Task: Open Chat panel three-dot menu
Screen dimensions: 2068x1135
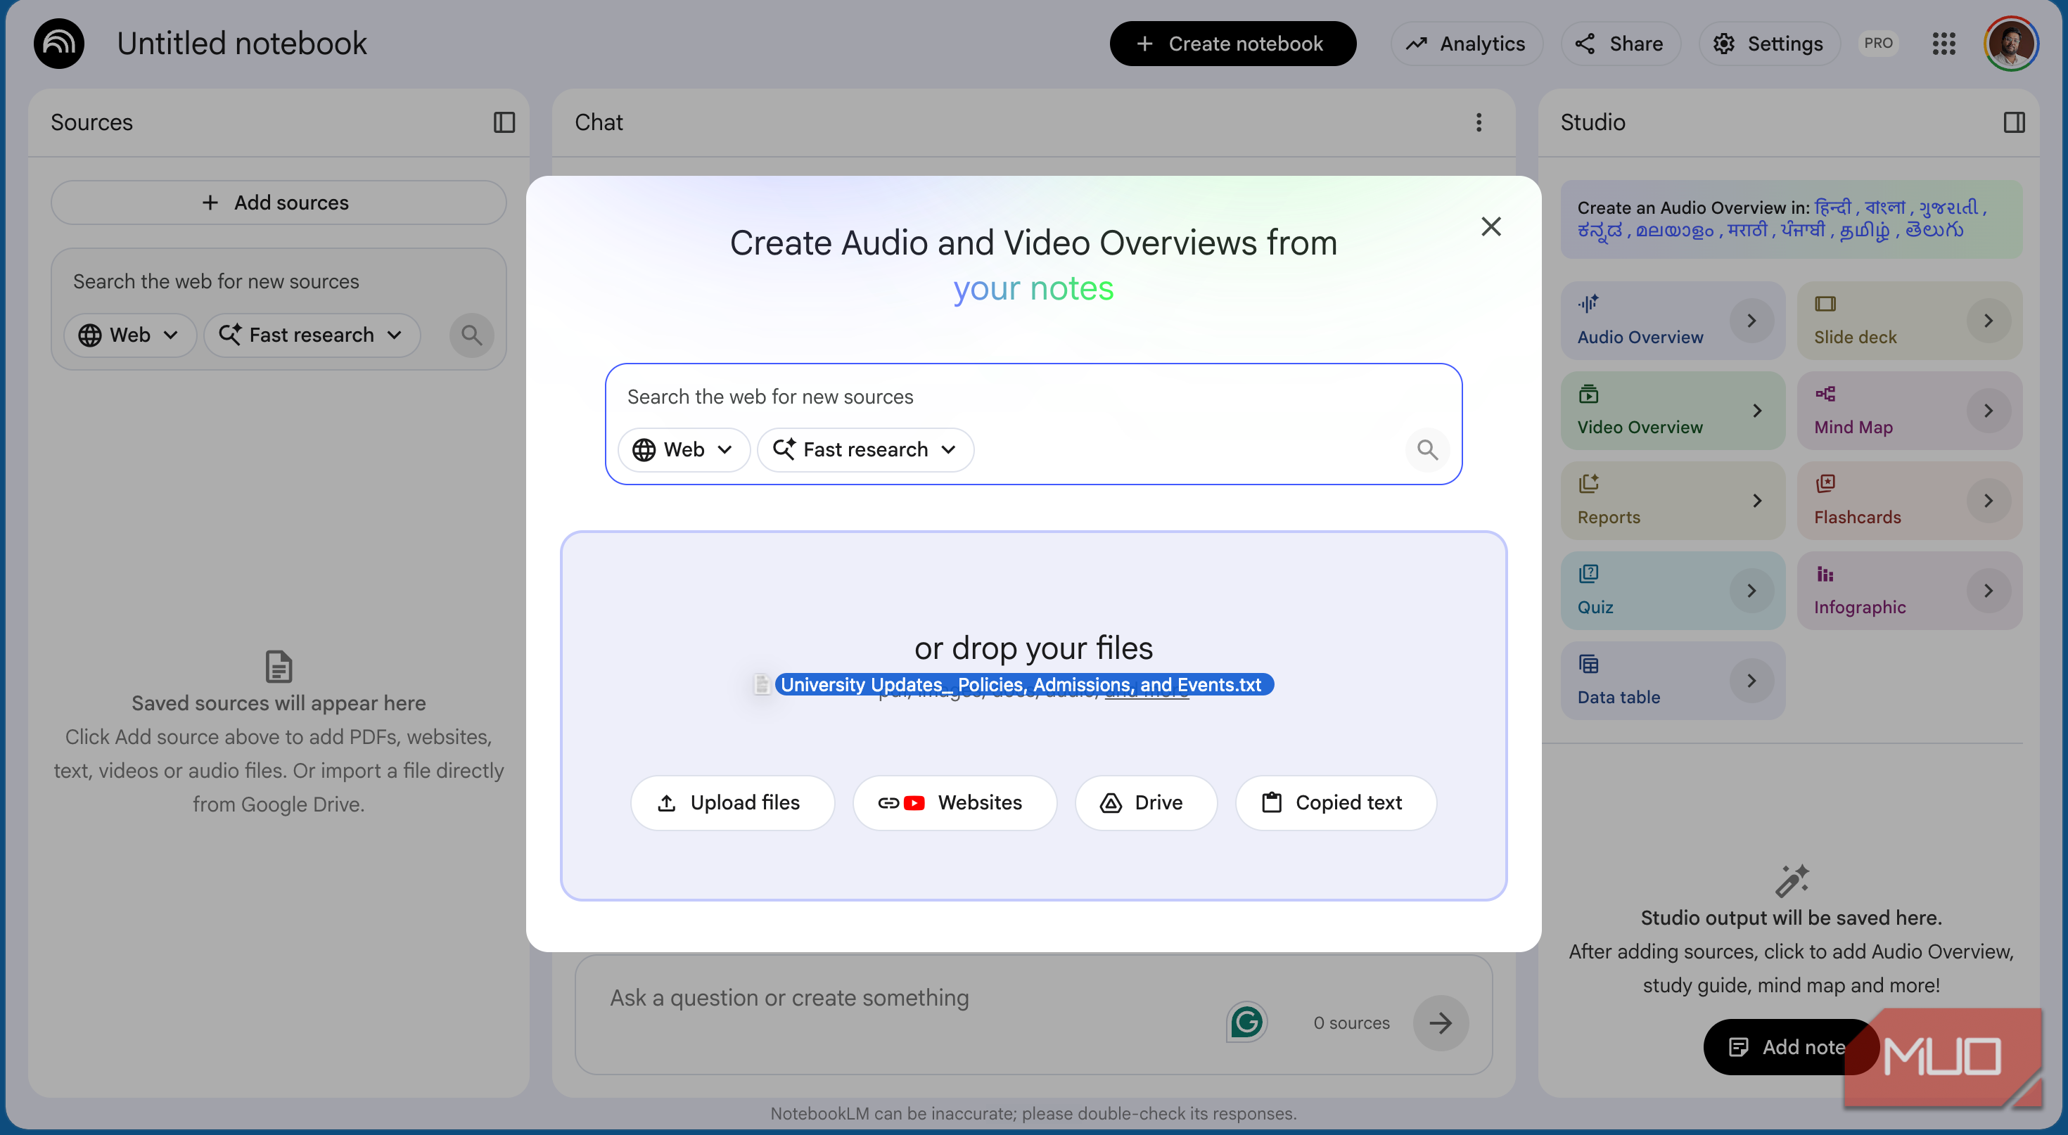Action: click(x=1478, y=122)
